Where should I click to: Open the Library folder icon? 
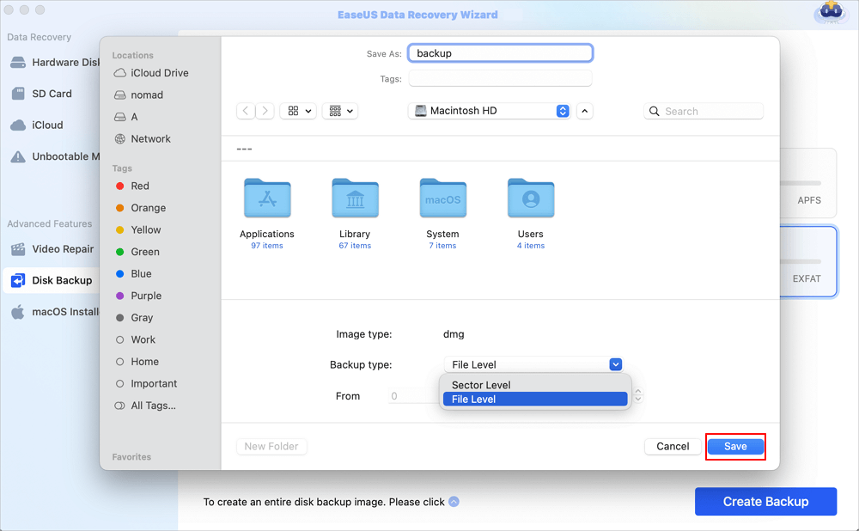point(355,198)
